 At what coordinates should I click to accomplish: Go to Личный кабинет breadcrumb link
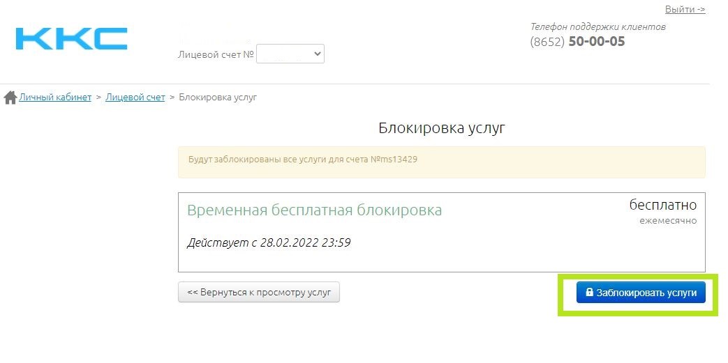[x=55, y=98]
